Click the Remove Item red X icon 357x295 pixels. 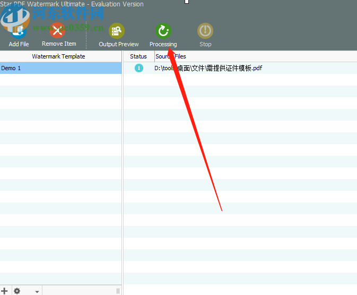[57, 31]
